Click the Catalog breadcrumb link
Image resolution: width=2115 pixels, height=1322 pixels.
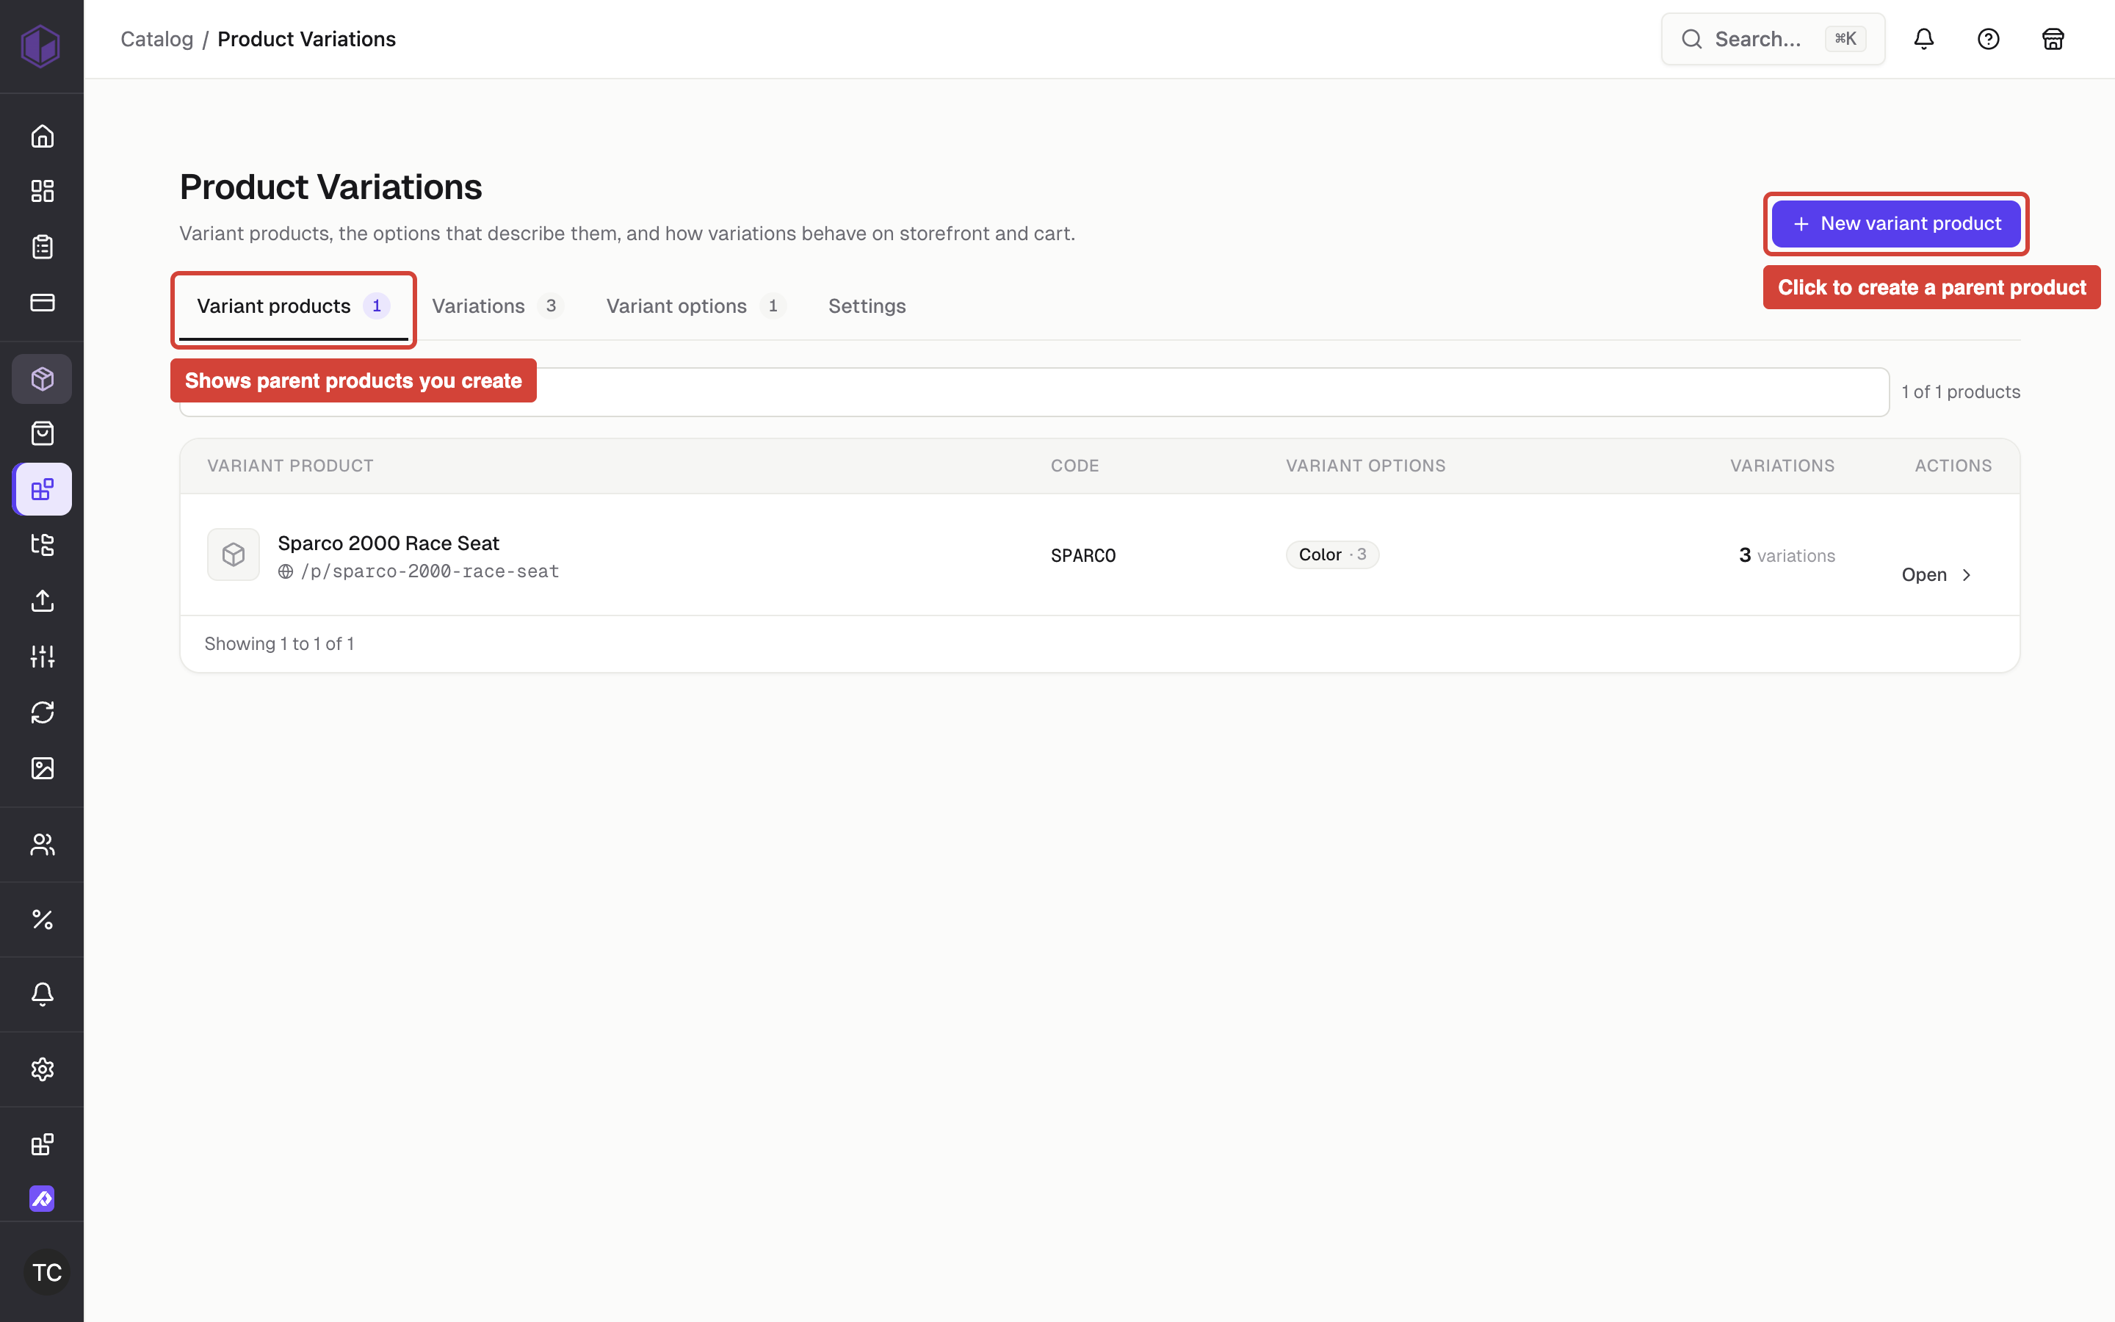click(x=156, y=40)
